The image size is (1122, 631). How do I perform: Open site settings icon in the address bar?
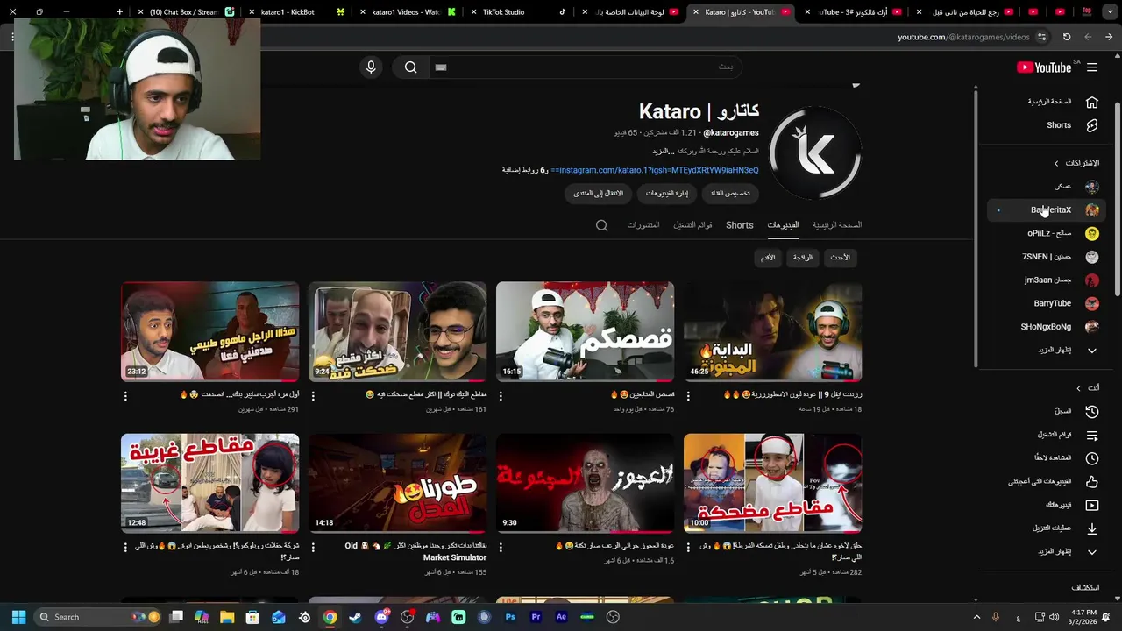[1041, 37]
